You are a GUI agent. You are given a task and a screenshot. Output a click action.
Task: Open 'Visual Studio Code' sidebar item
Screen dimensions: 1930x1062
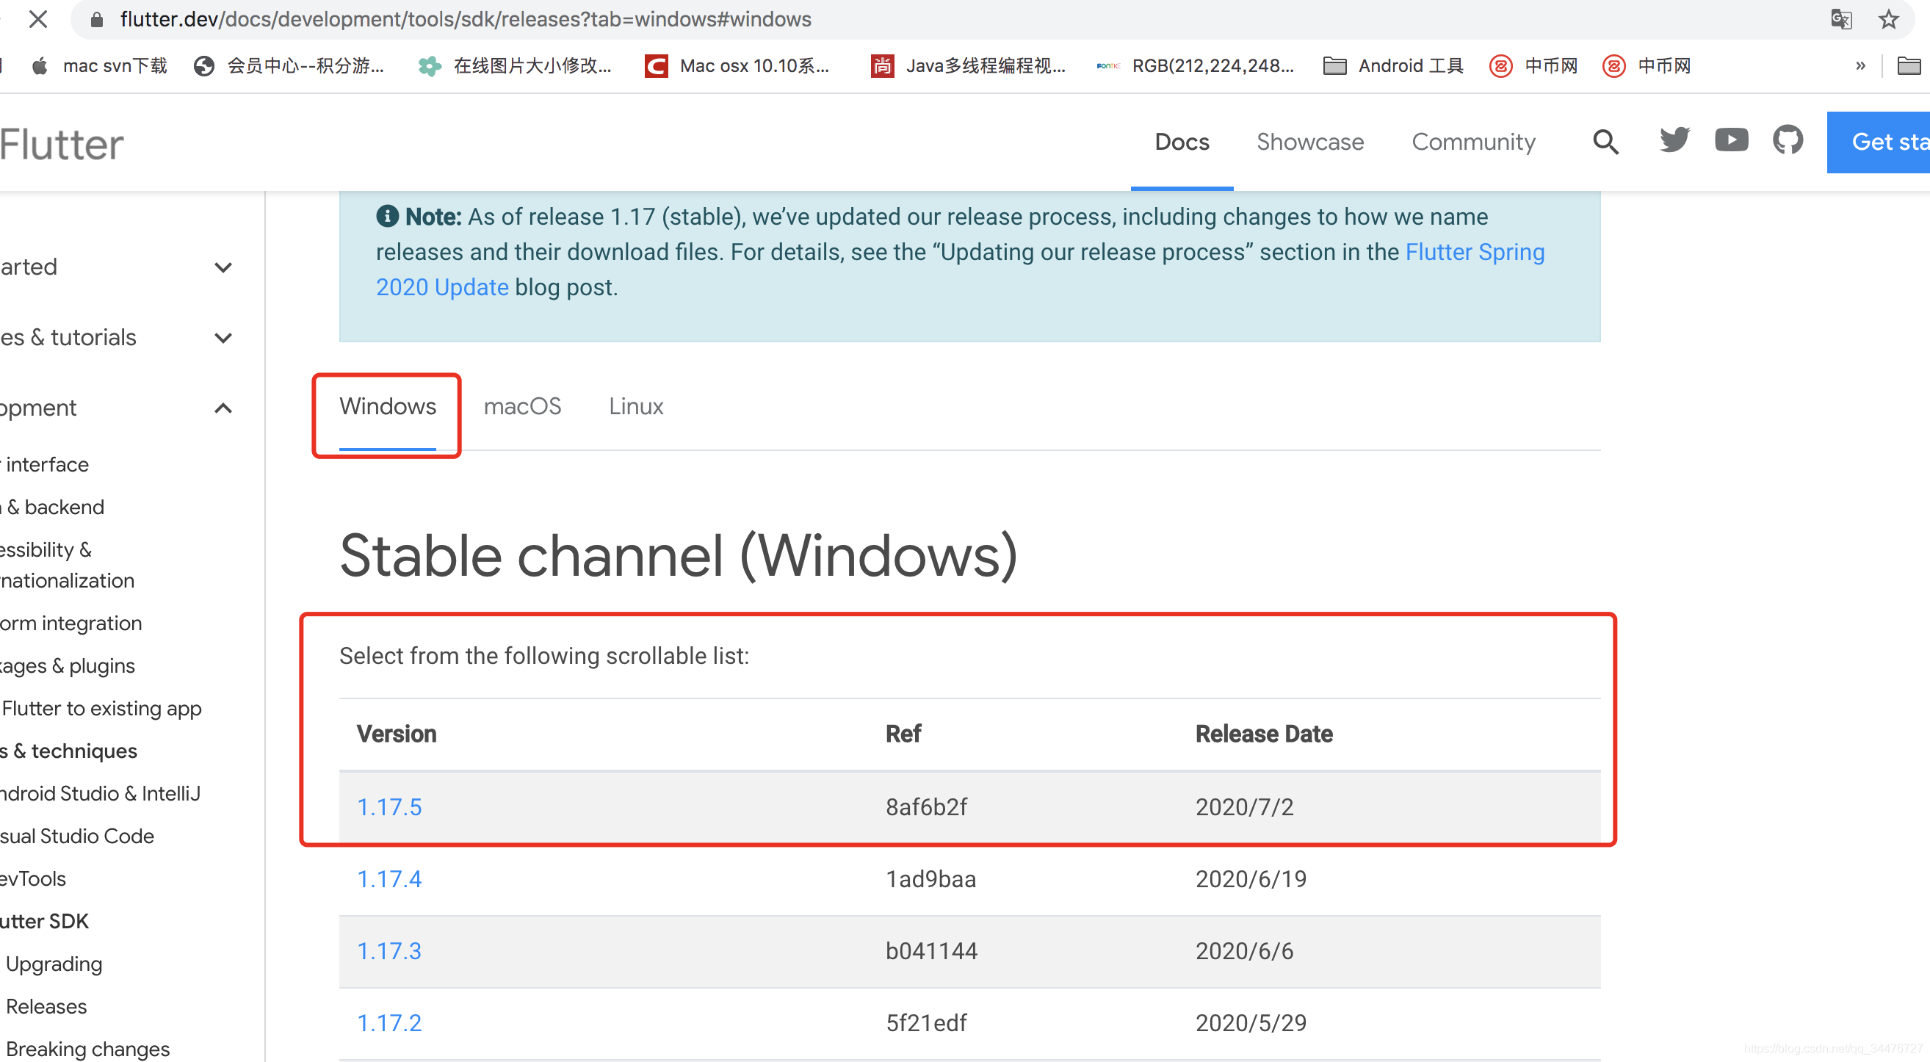tap(77, 837)
